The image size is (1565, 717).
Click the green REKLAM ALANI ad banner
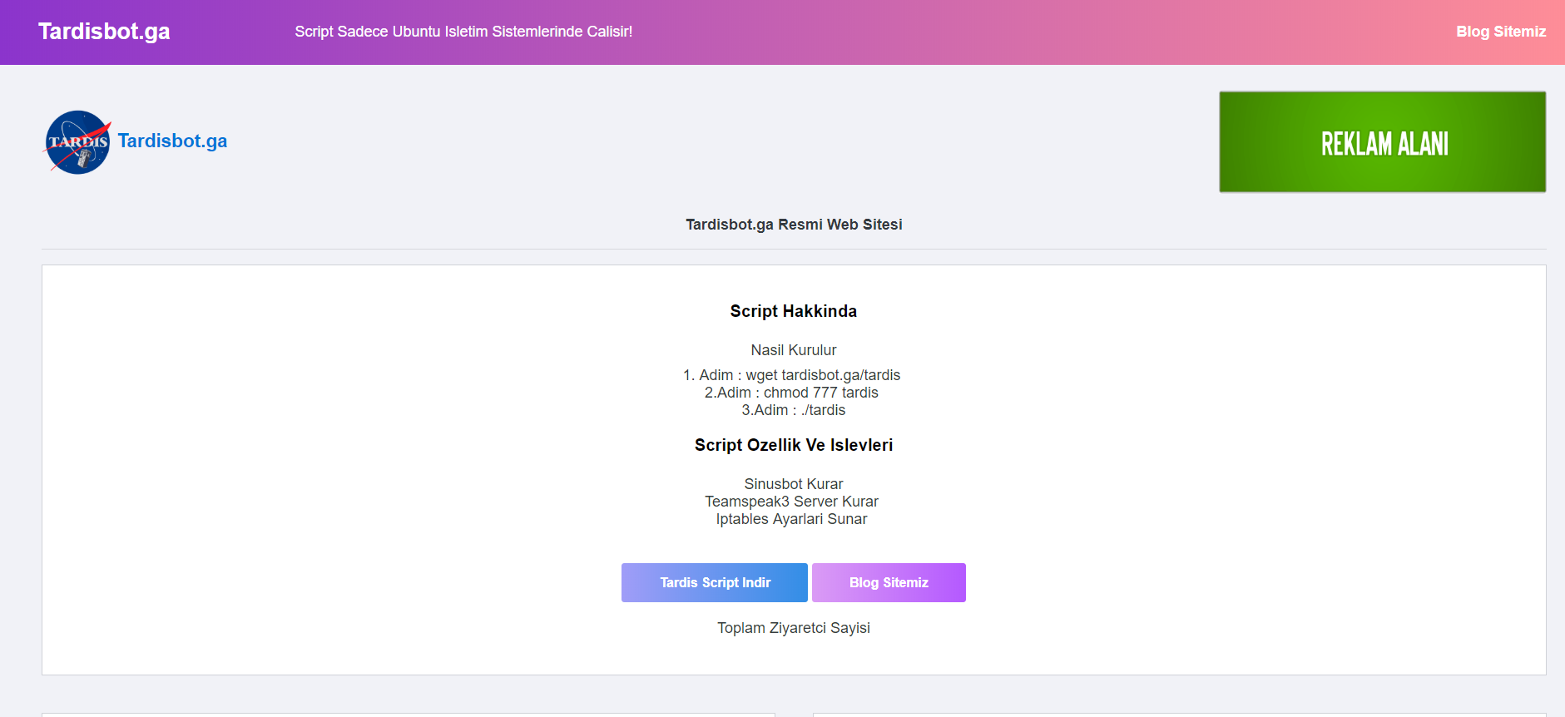point(1383,142)
